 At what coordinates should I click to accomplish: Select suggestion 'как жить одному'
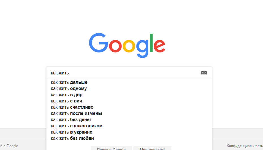[x=129, y=89]
